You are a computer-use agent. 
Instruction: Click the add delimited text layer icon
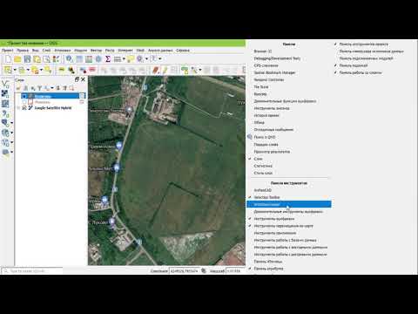coord(5,113)
